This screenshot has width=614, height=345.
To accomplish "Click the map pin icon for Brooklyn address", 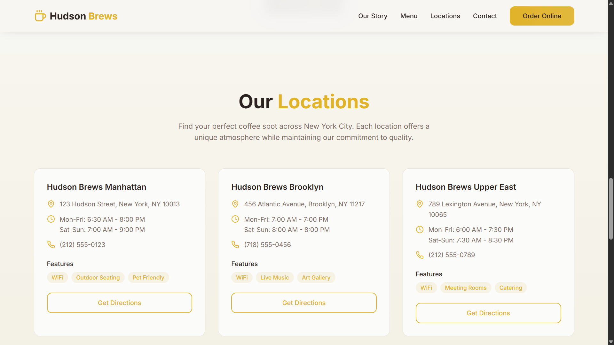I will click(x=235, y=204).
